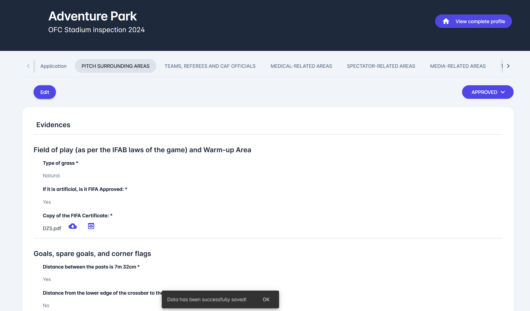
Task: Click the Adventure Park title
Action: point(92,16)
